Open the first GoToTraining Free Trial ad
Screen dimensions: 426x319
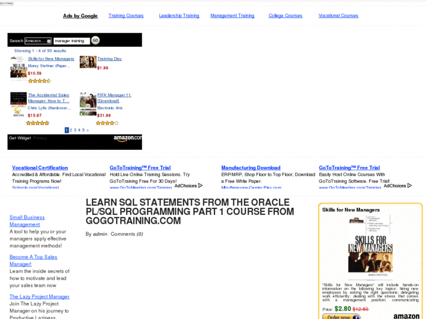pyautogui.click(x=140, y=168)
